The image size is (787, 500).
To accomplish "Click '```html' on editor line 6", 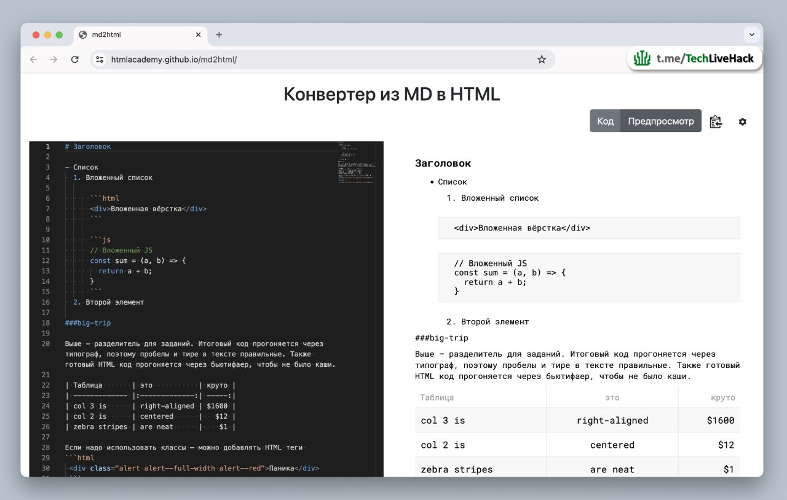I will pyautogui.click(x=105, y=198).
